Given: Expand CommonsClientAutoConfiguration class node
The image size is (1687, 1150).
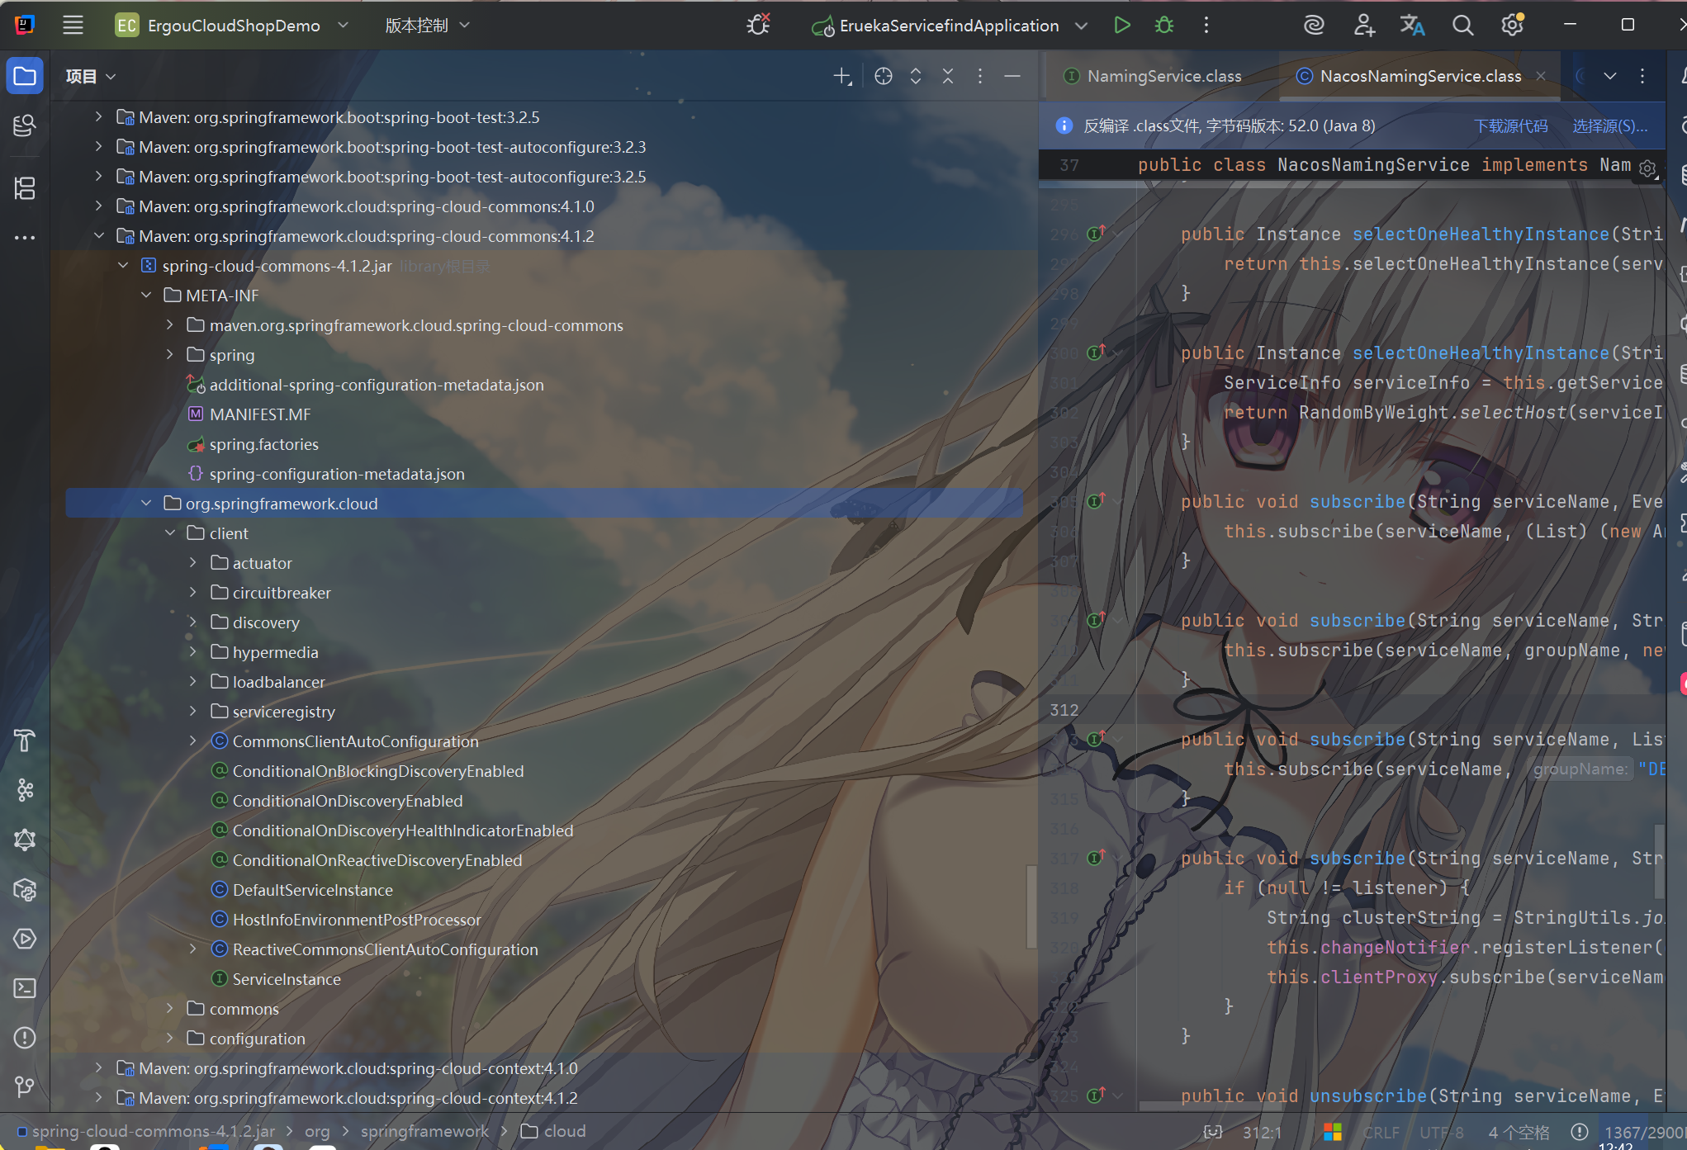Looking at the screenshot, I should tap(193, 741).
